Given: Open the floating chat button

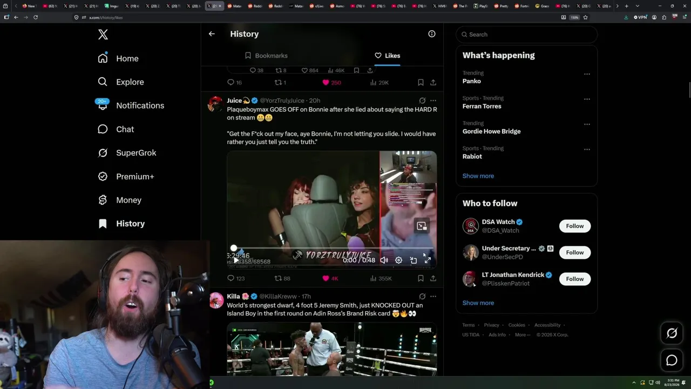Looking at the screenshot, I should pos(672,360).
